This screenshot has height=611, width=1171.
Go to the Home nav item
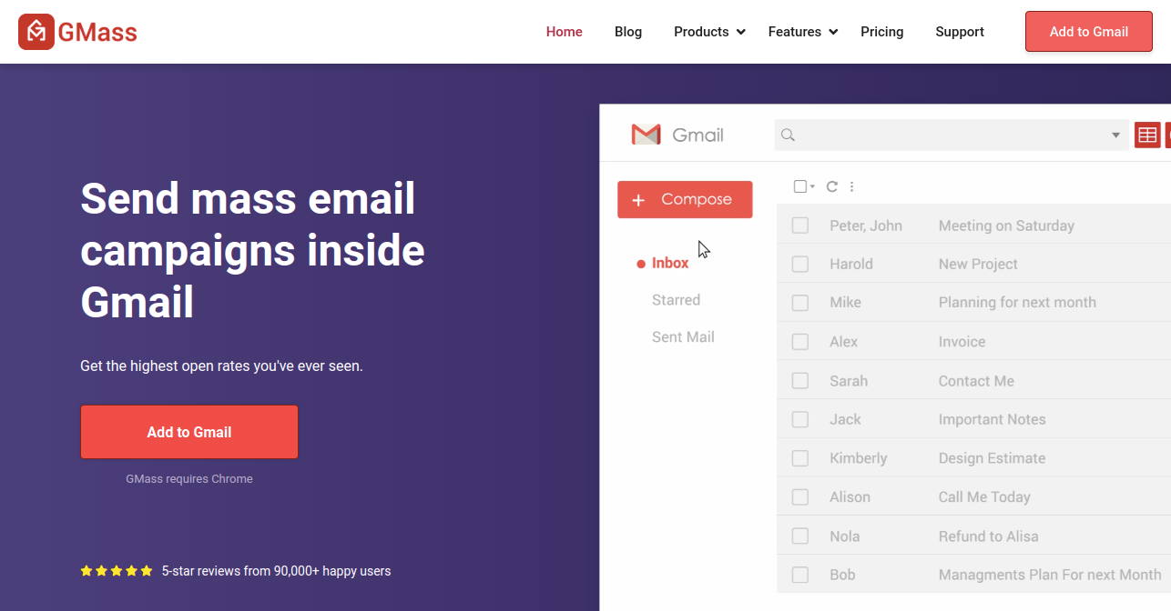click(565, 32)
